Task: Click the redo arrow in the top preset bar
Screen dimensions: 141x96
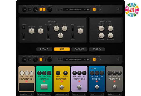Action: point(61,9)
